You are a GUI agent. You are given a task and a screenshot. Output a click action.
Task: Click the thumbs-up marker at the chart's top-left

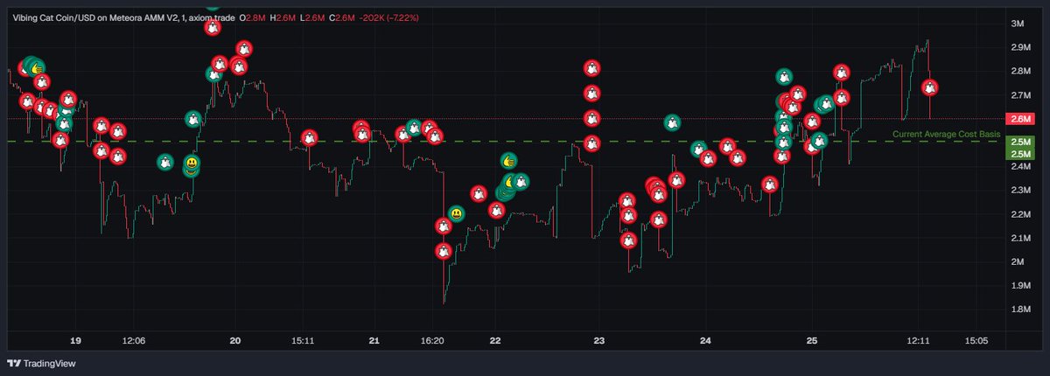point(38,66)
